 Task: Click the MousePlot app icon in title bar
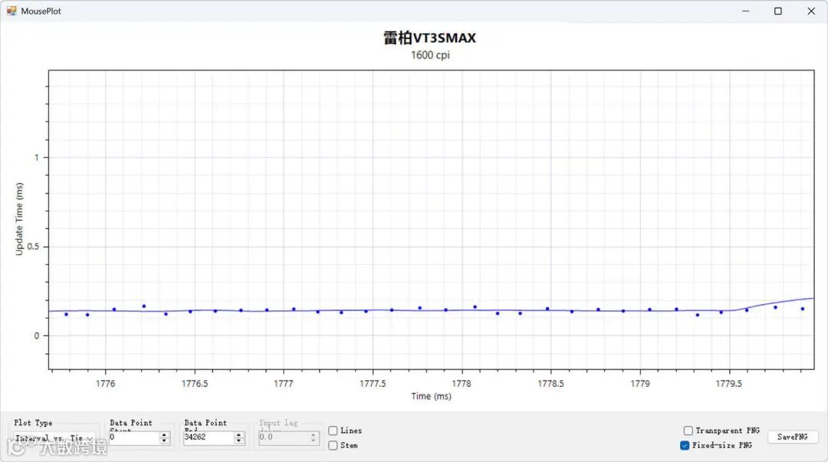(11, 11)
